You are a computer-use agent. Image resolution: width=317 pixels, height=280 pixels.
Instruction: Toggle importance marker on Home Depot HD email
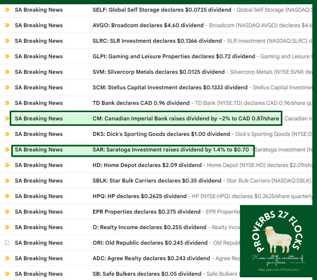7,165
